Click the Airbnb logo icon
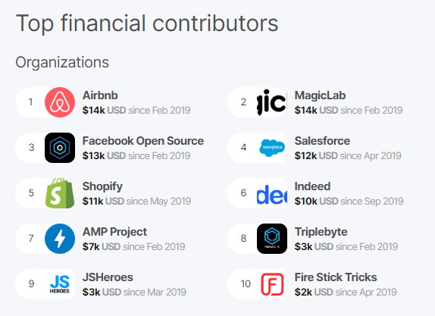Screen dimensions: 435x316 click(60, 102)
